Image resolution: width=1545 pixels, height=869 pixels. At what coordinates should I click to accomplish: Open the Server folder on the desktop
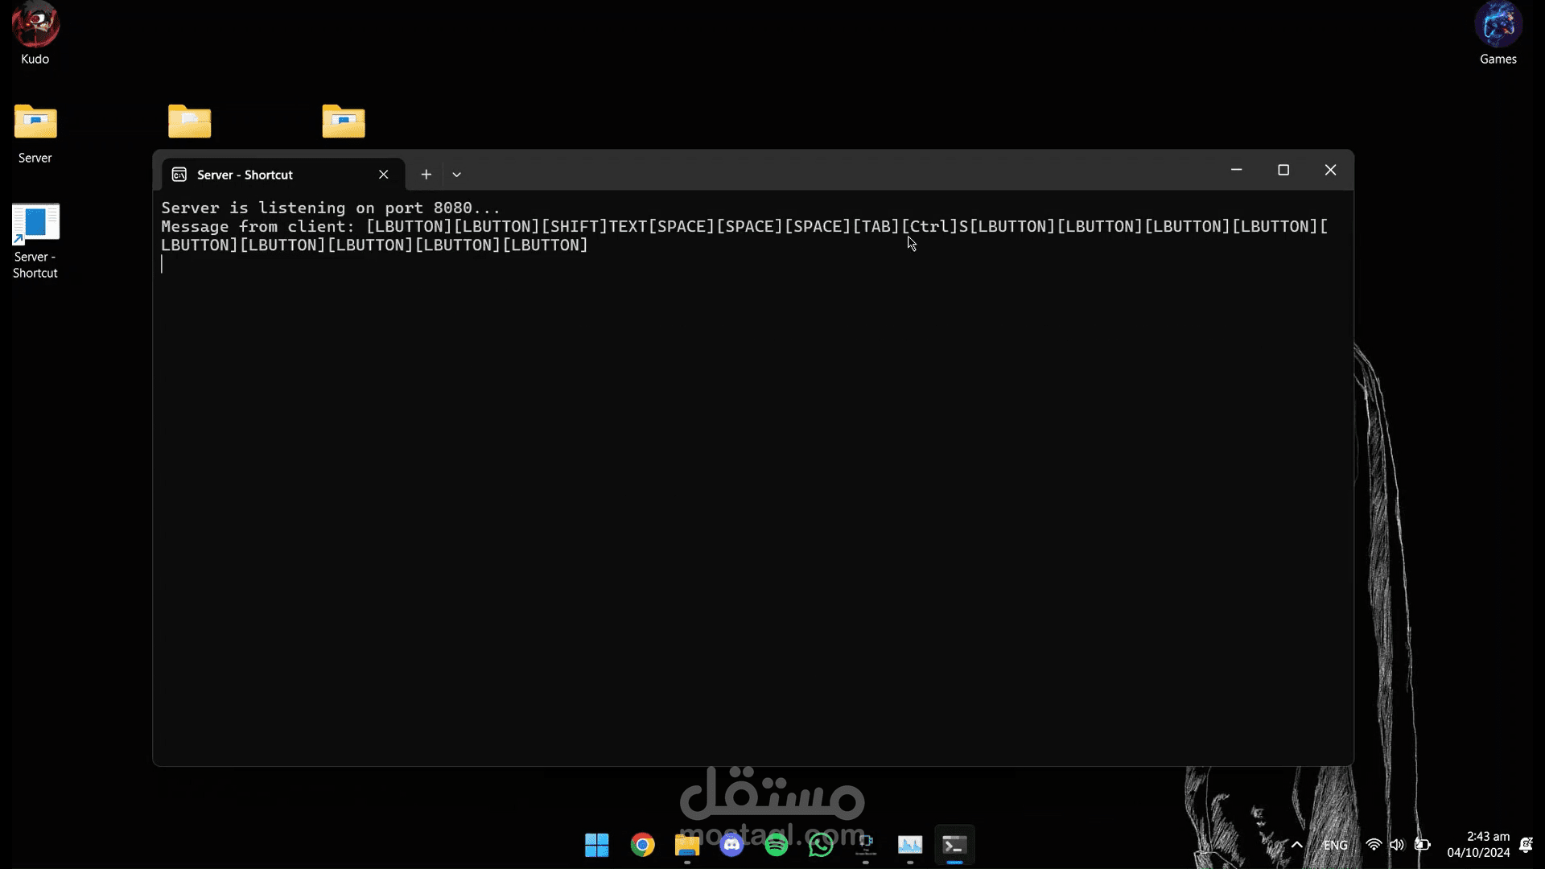coord(34,122)
